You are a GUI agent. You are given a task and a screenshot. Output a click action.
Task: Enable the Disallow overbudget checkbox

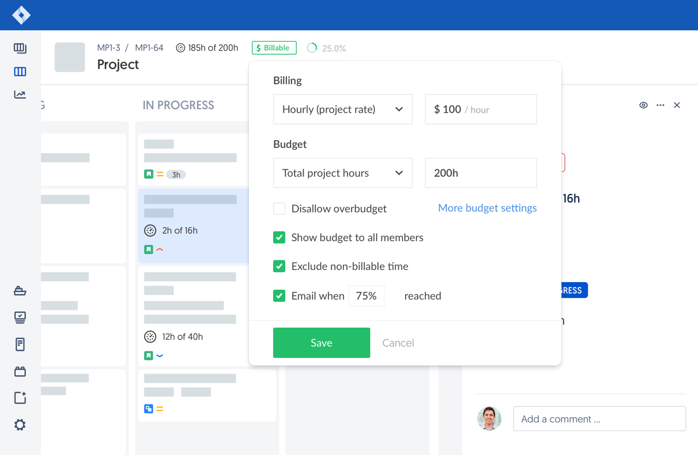point(279,208)
